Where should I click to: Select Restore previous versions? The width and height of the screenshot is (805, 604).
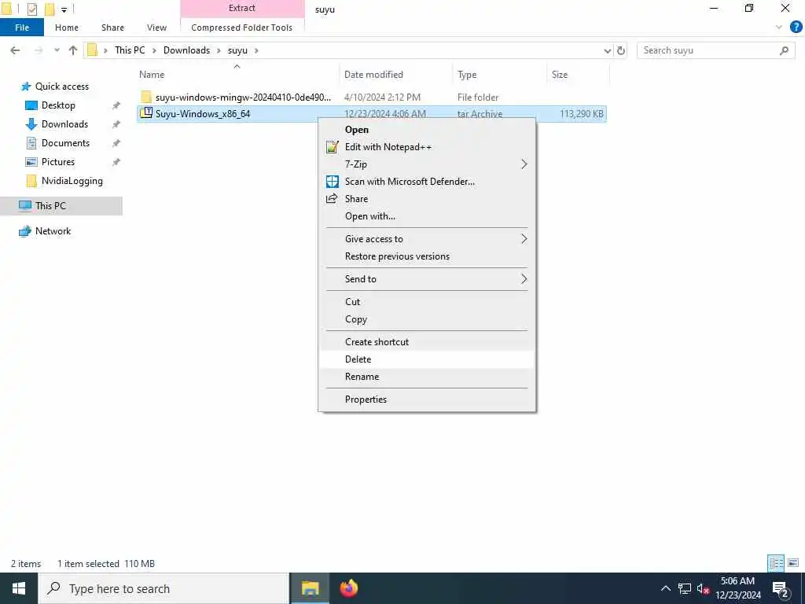point(427,256)
